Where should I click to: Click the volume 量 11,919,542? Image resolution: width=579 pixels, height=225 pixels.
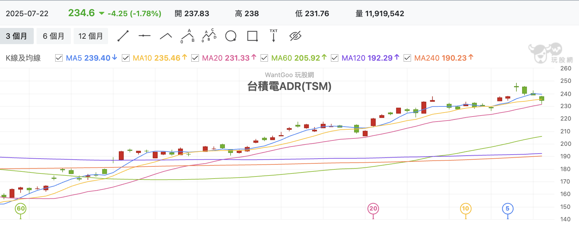(380, 13)
